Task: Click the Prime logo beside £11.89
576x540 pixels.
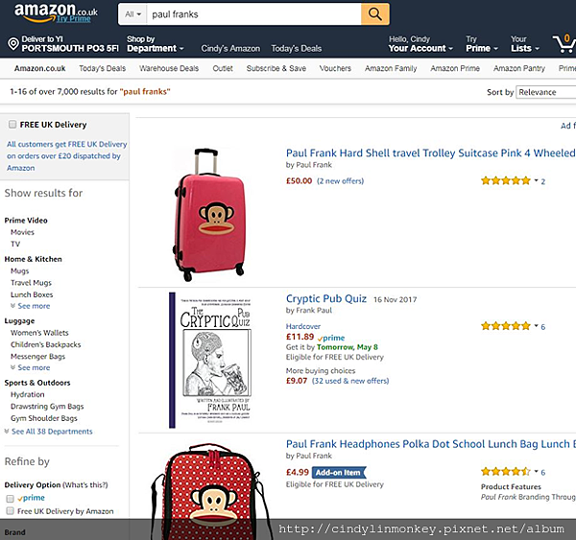Action: [x=332, y=338]
